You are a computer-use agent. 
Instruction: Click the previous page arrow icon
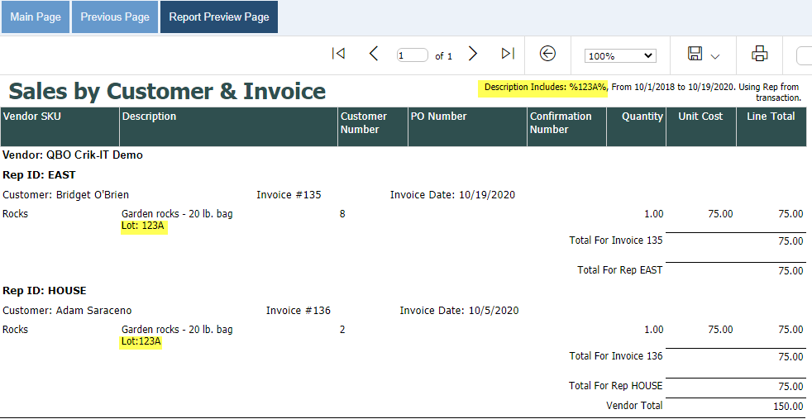pos(374,54)
